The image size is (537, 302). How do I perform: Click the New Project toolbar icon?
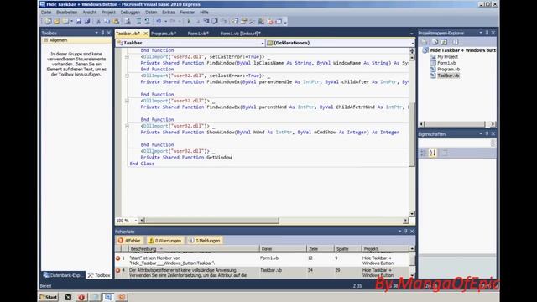48,22
